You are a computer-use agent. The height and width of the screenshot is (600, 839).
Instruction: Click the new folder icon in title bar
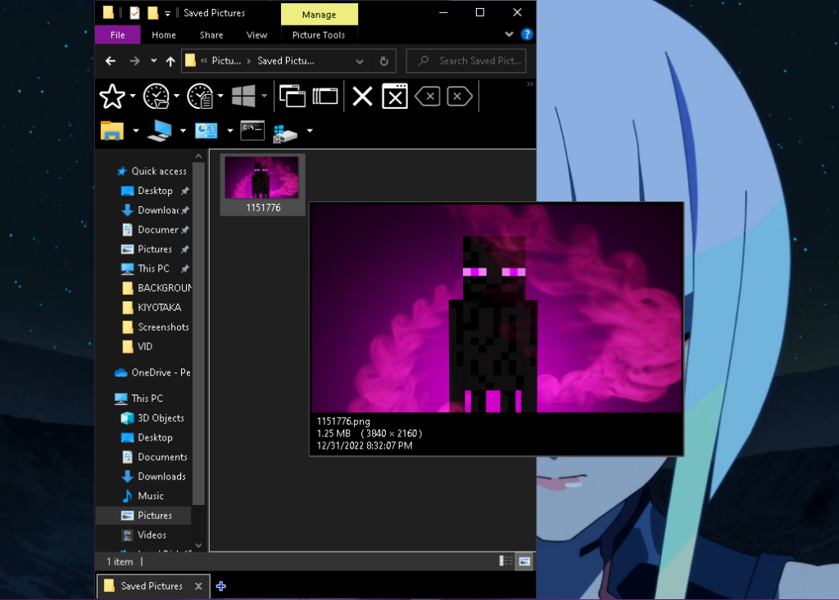coord(152,13)
